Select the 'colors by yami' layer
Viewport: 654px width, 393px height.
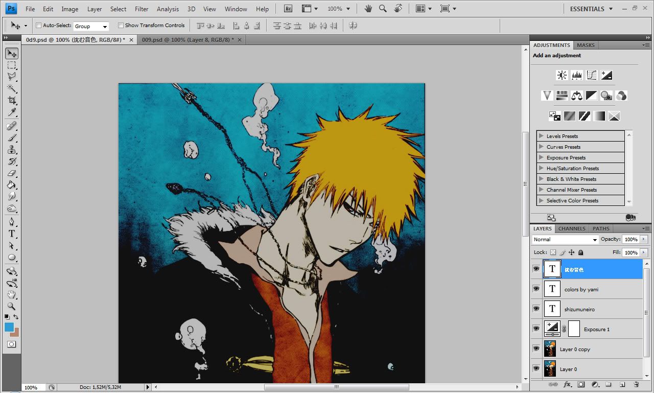pyautogui.click(x=592, y=289)
